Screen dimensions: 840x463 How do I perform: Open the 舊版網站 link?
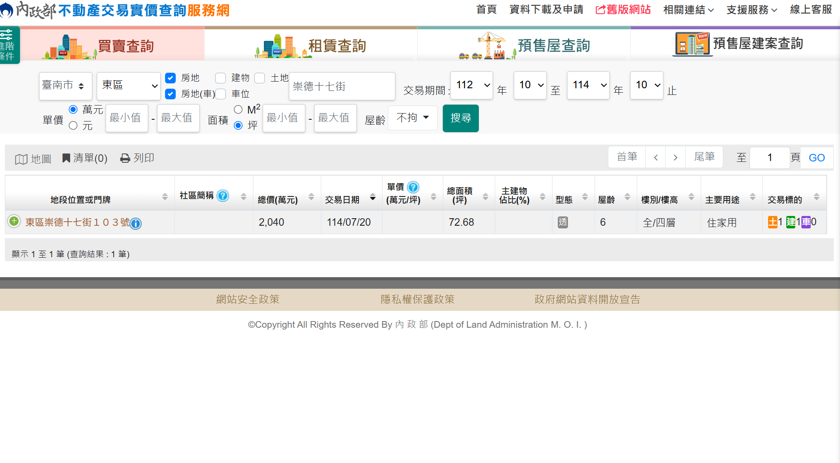(x=623, y=10)
